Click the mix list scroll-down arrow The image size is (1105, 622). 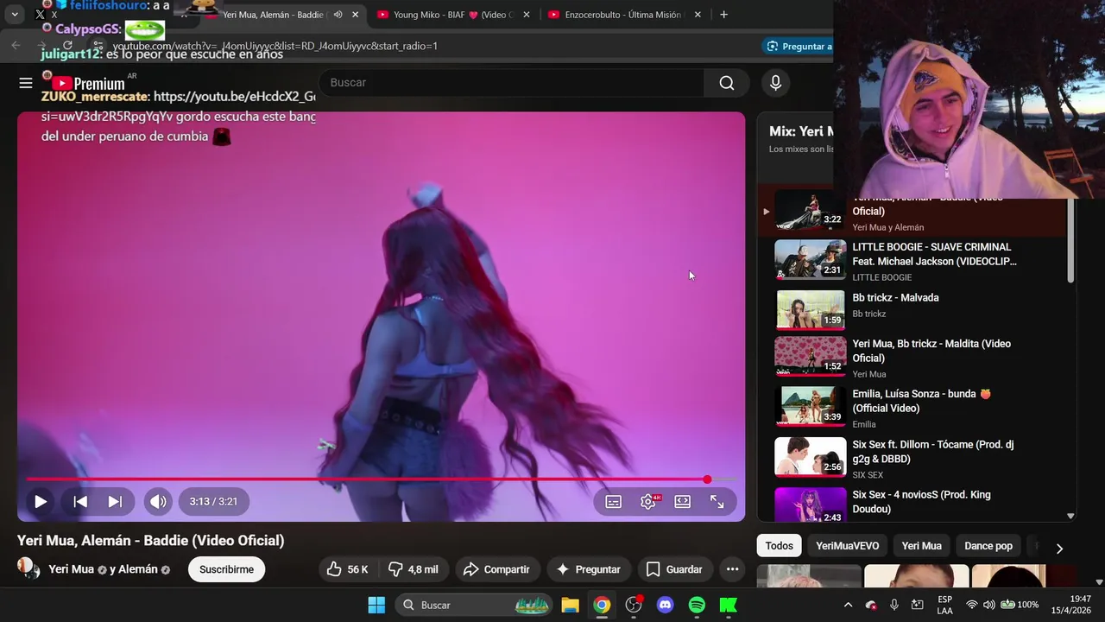coord(1071,517)
